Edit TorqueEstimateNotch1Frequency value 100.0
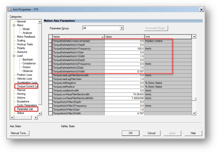 pyautogui.click(x=124, y=49)
